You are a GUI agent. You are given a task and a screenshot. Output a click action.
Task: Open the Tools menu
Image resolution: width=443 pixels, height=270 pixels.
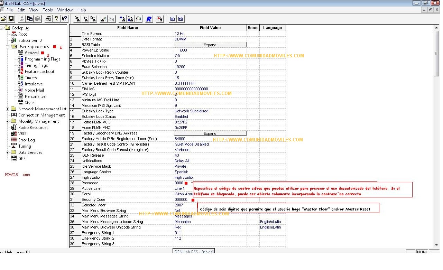[48, 10]
